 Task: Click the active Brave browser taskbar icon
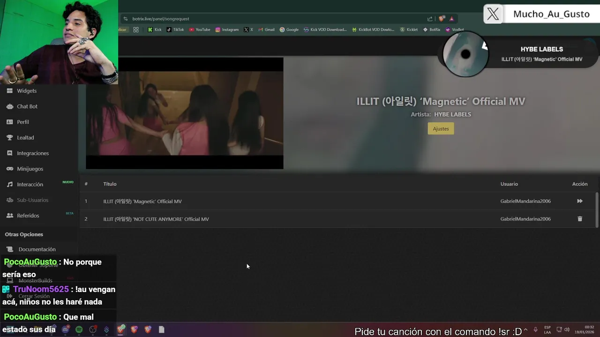point(121,330)
